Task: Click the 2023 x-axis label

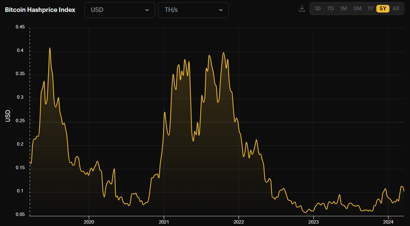Action: pos(313,221)
